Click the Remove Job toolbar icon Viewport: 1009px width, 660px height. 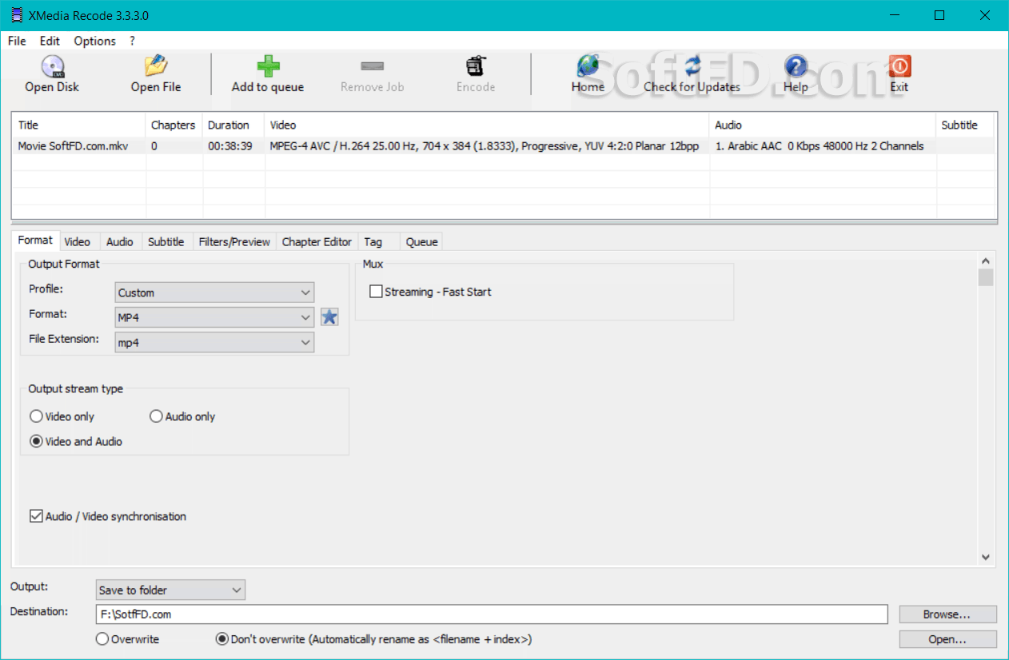coord(373,66)
